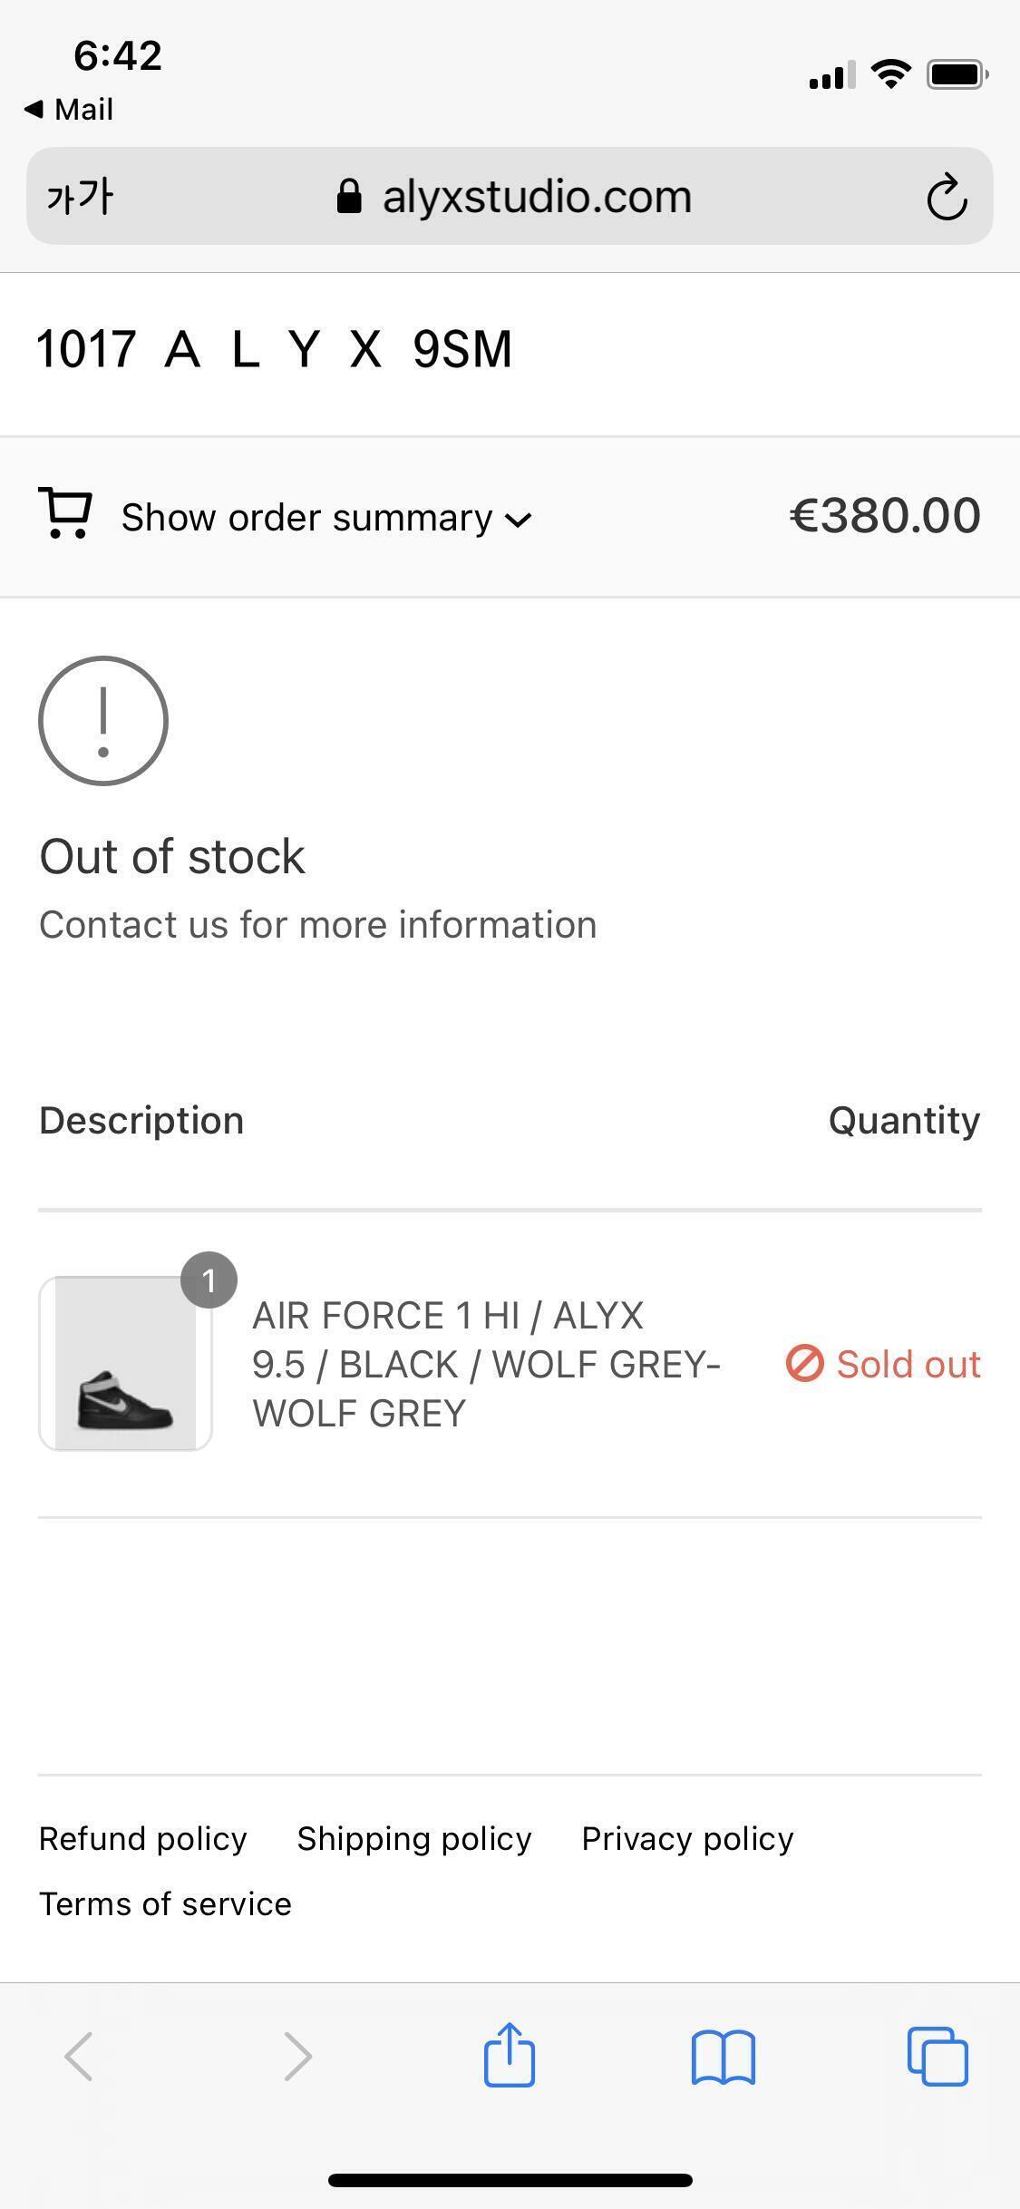Go back with the left arrow
Image resolution: width=1020 pixels, height=2209 pixels.
(x=79, y=2056)
